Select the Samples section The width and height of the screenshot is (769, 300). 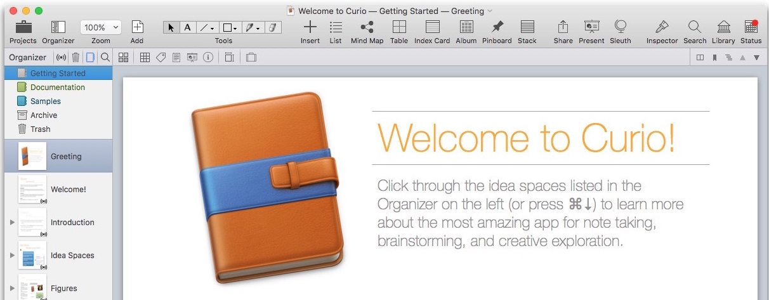[x=58, y=101]
